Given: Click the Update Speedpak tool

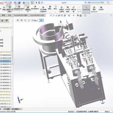Looking at the screenshot, I should [94, 9].
